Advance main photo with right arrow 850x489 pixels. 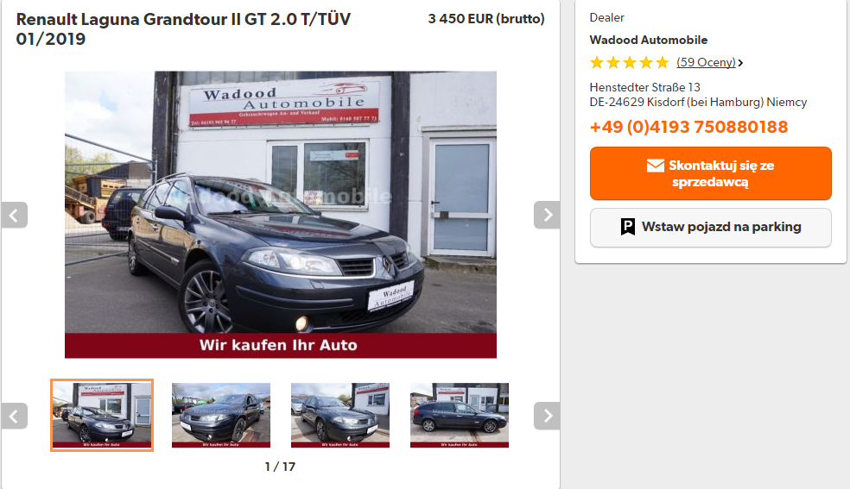pos(547,216)
